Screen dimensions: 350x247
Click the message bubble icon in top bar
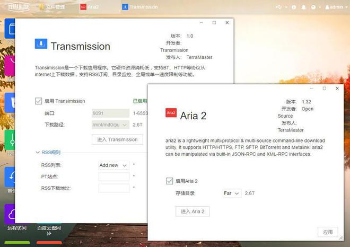pyautogui.click(x=313, y=7)
